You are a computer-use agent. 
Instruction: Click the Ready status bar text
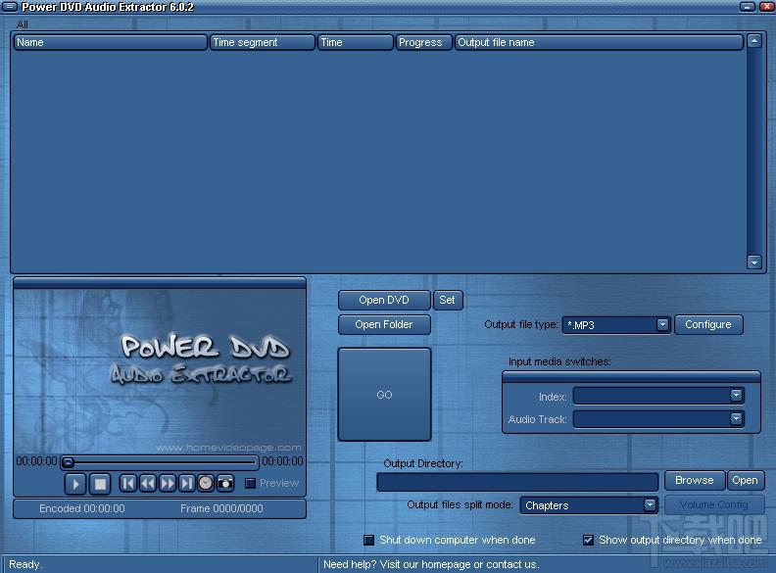click(x=25, y=564)
